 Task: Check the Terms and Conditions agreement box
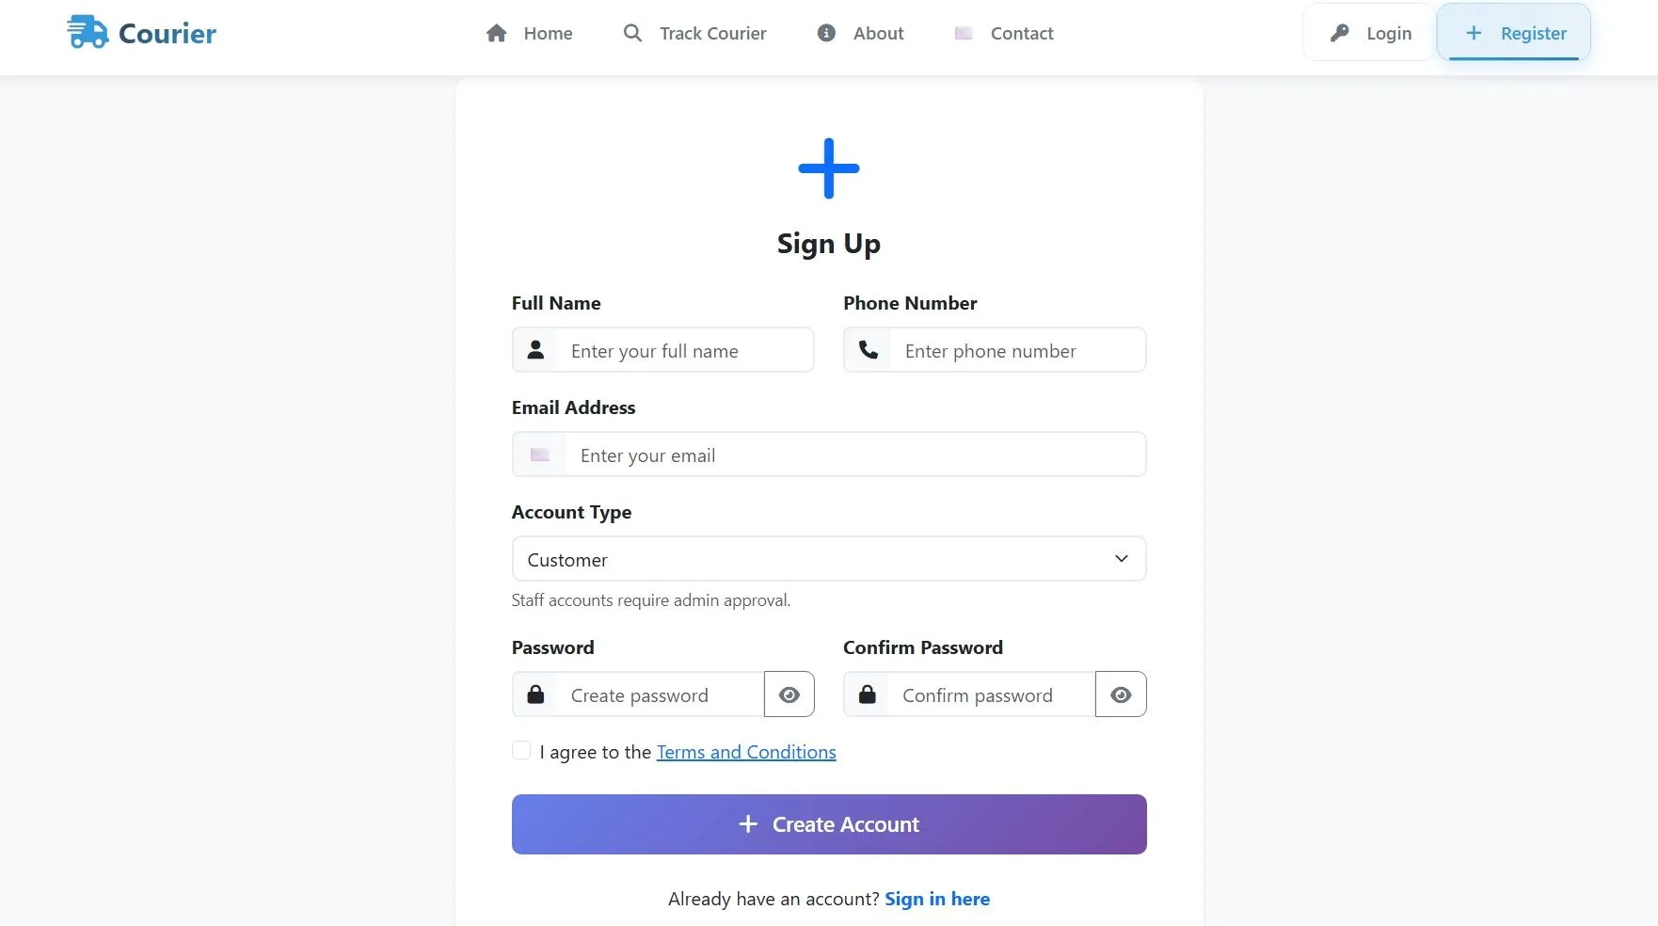coord(521,750)
